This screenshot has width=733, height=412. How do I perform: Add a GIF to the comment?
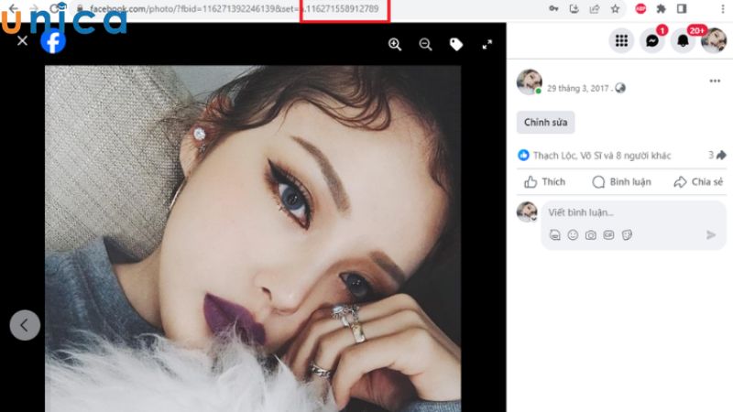pos(608,235)
